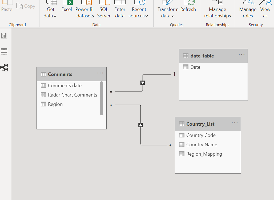Viewport: 274px width, 200px height.
Task: Click the Copy button
Action: coord(26,6)
